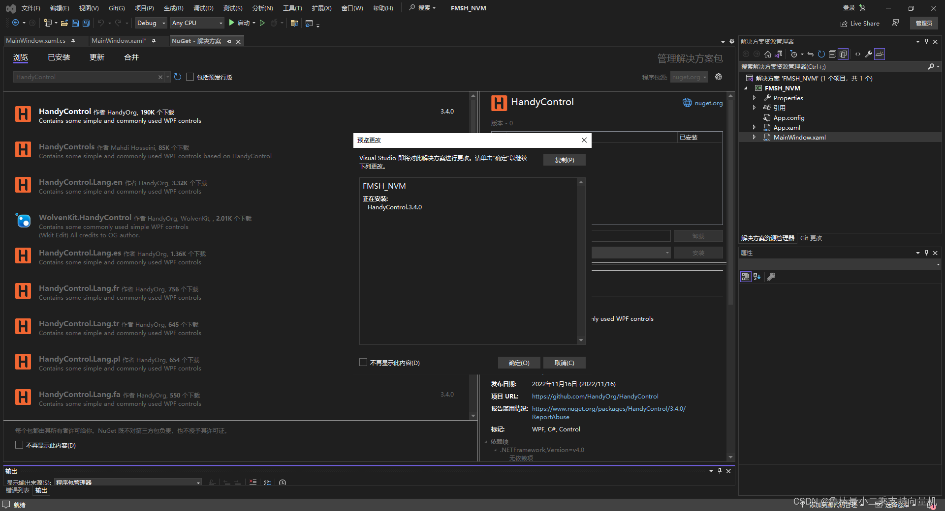Open the 调试(D) menu

pyautogui.click(x=203, y=8)
